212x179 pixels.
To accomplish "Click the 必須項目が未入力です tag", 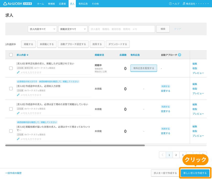I will pos(27,81).
